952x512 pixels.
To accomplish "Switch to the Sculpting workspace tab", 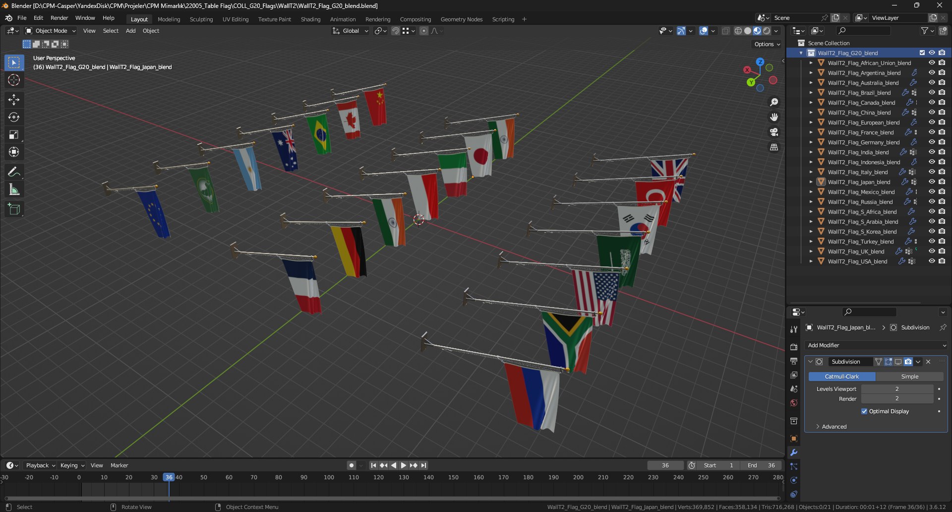I will coord(201,19).
